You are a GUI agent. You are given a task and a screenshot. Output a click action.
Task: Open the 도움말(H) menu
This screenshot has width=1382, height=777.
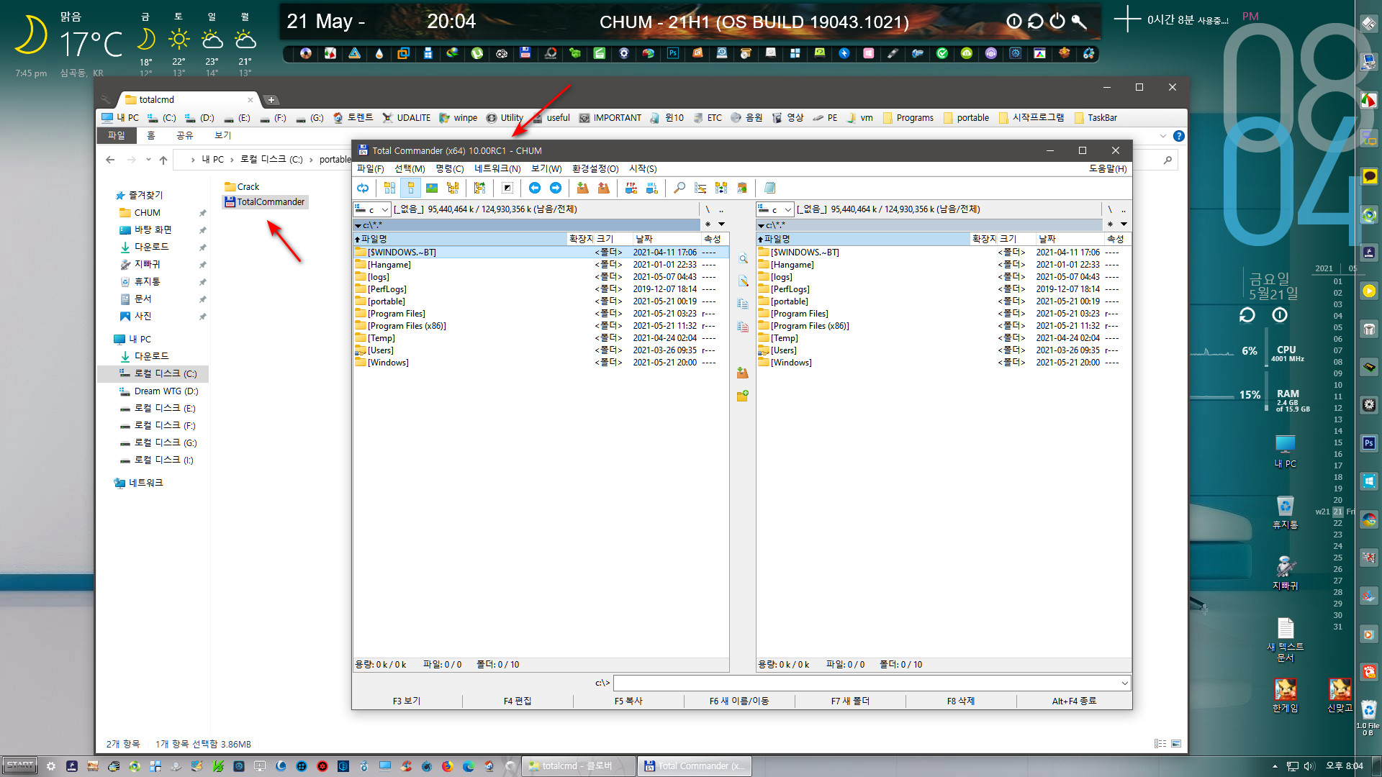1108,169
